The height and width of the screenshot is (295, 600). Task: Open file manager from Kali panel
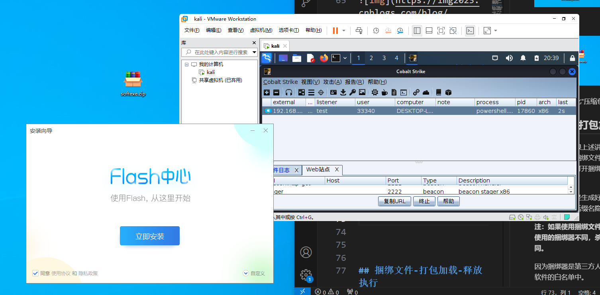(297, 58)
